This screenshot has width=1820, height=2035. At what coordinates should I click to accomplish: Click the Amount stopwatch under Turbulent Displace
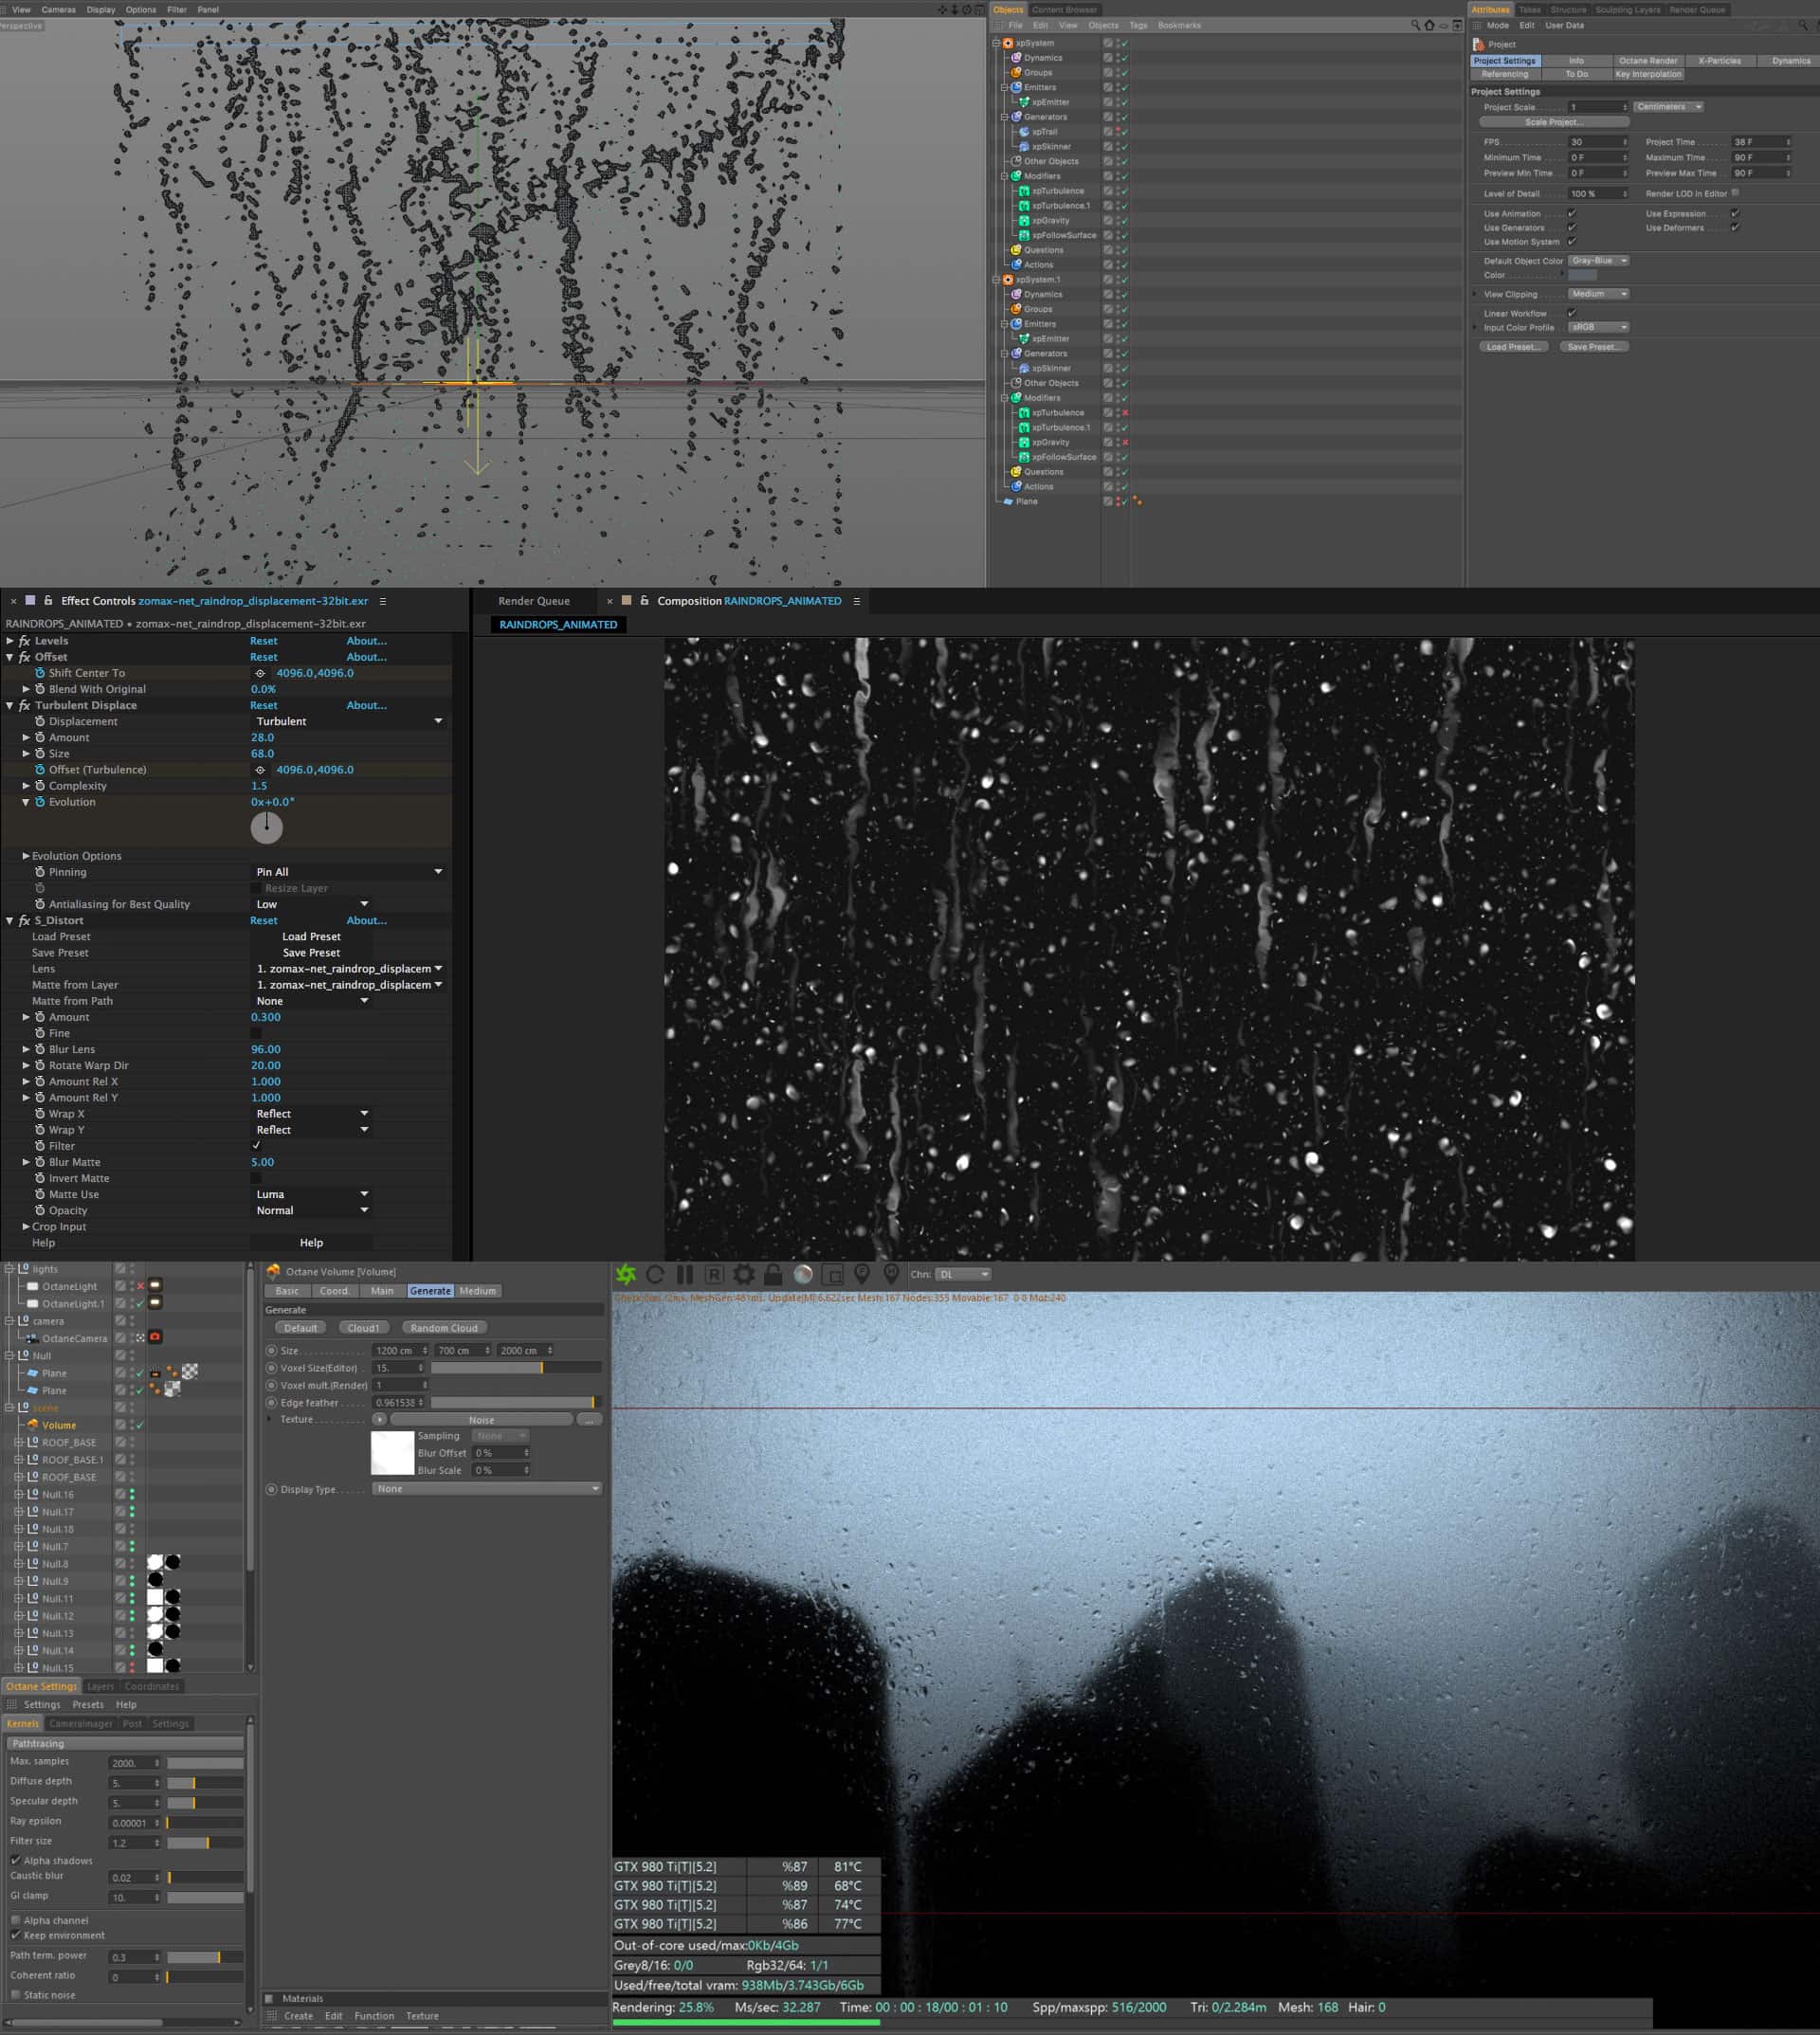40,737
